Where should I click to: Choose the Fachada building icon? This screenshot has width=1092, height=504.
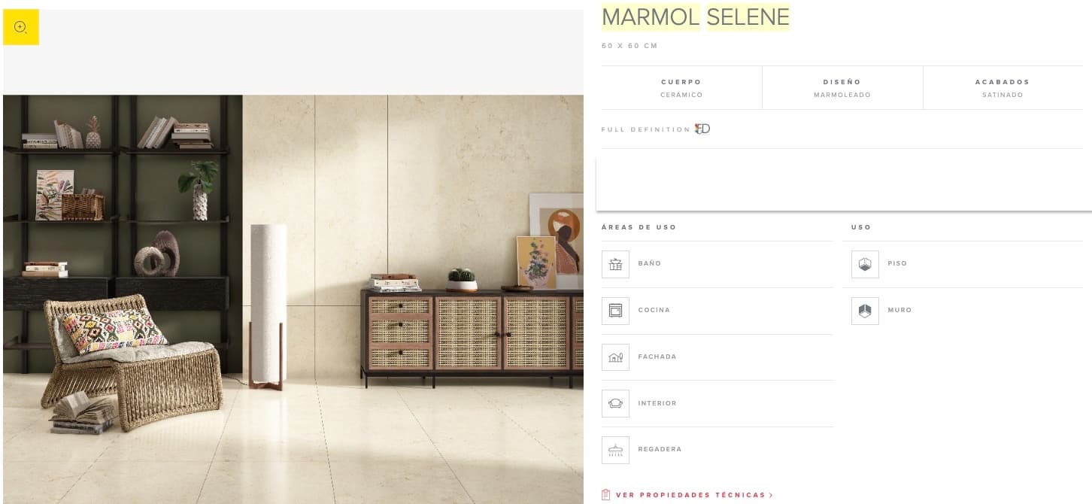[615, 357]
